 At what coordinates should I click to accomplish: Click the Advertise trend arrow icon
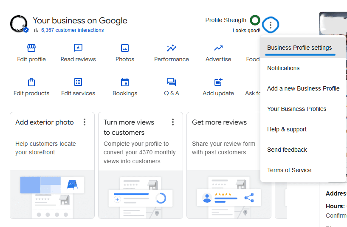click(218, 48)
